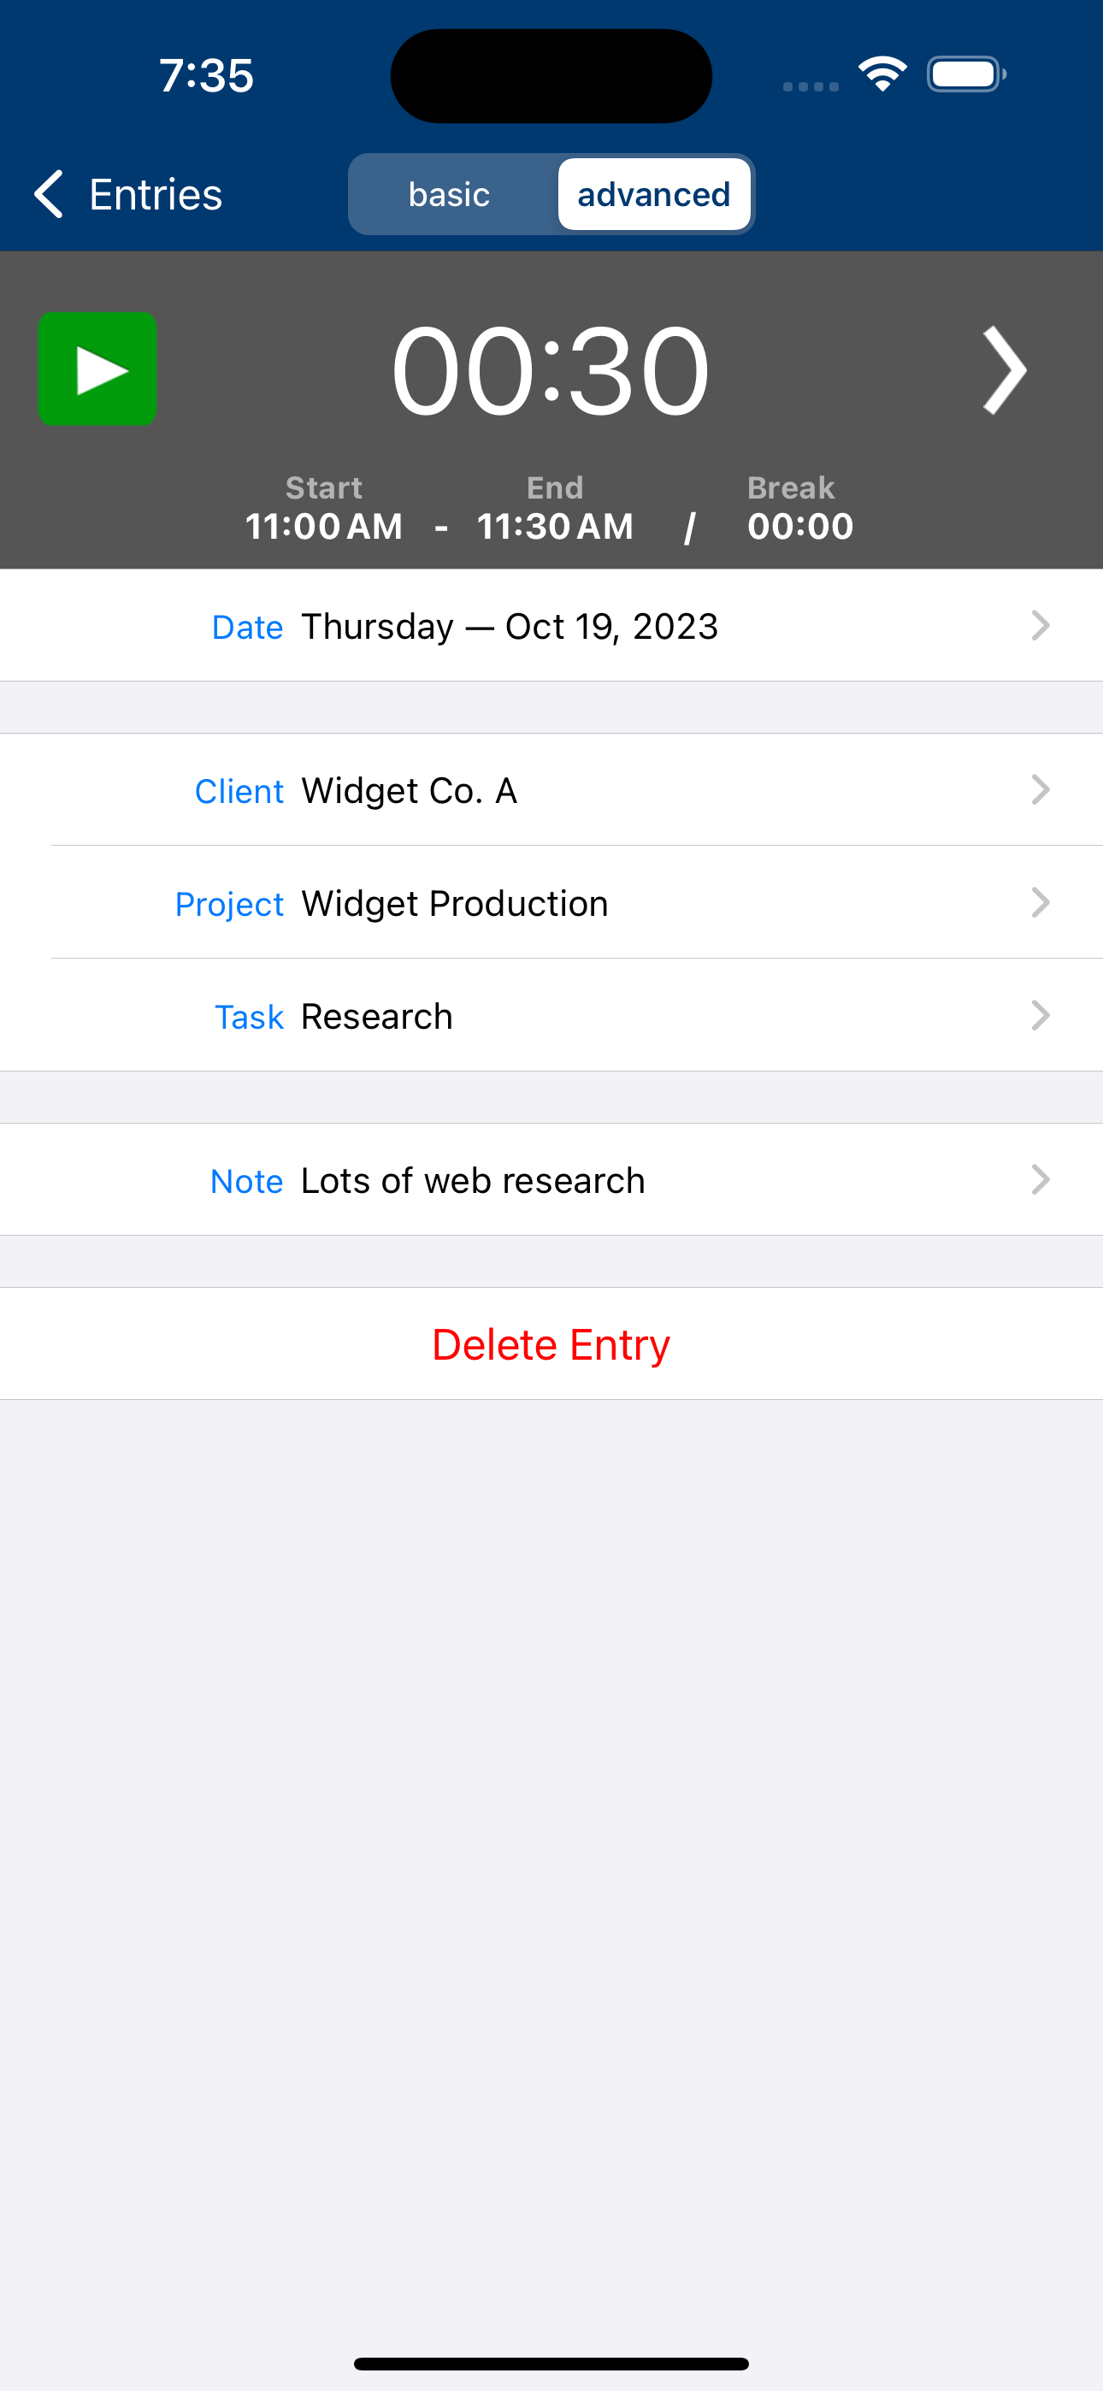Change the Break duration 00:00
The width and height of the screenshot is (1103, 2391).
(x=800, y=526)
